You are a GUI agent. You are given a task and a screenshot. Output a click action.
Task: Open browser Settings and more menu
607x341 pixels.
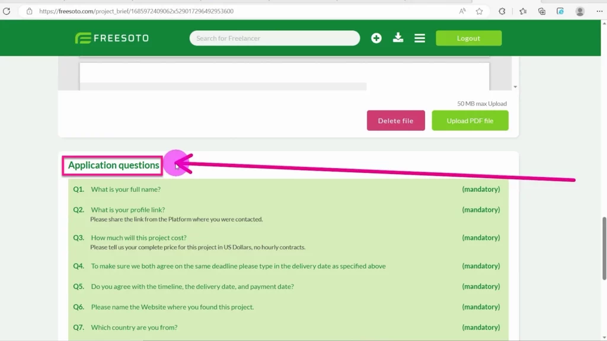point(599,11)
